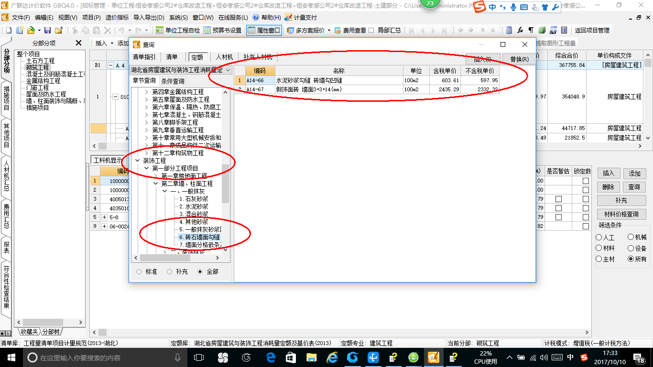This screenshot has width=653, height=367.
Task: Collapse the 装饰工程 tree node
Action: [x=138, y=161]
